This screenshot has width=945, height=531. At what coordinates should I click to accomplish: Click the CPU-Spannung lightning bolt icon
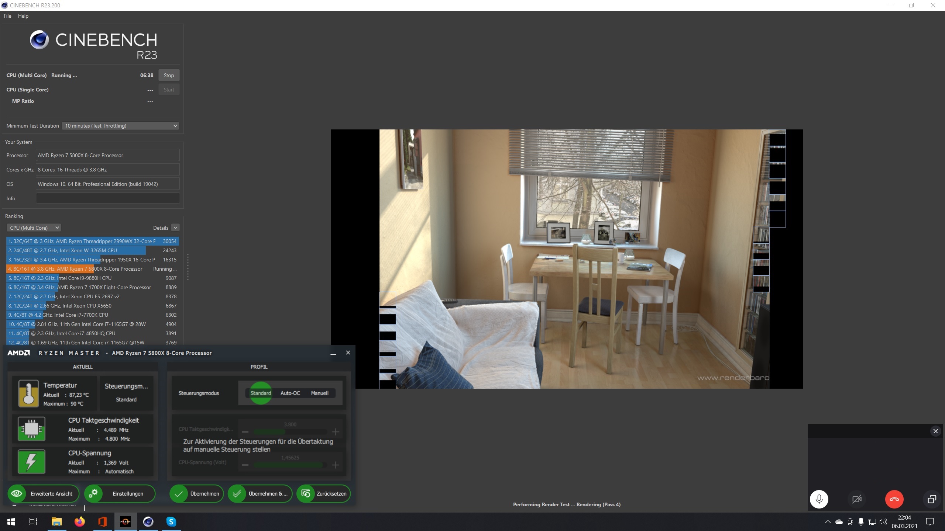(31, 461)
